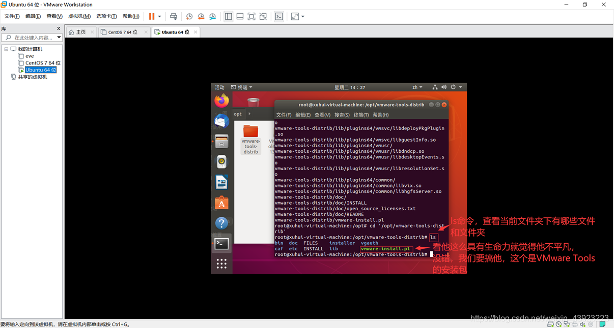Enter full screen mode icon

click(x=252, y=16)
